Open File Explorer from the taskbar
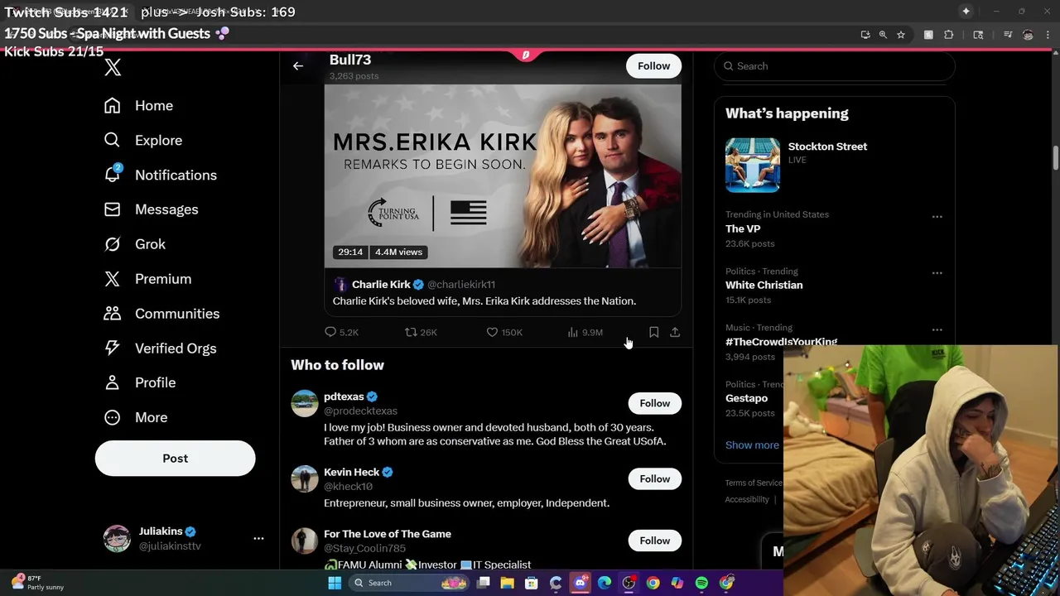 point(508,583)
